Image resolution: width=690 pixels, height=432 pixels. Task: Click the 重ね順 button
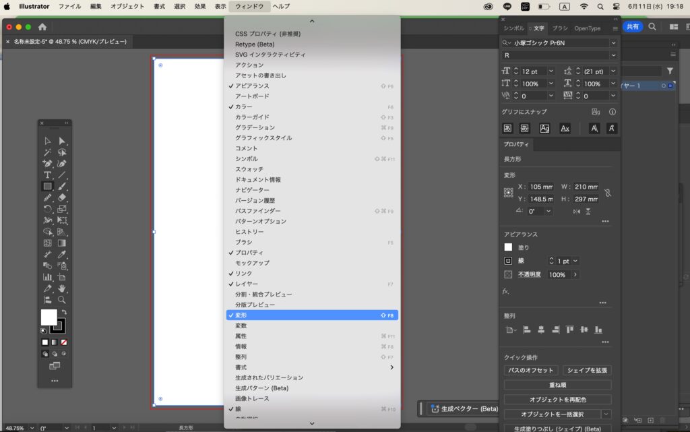tap(557, 385)
